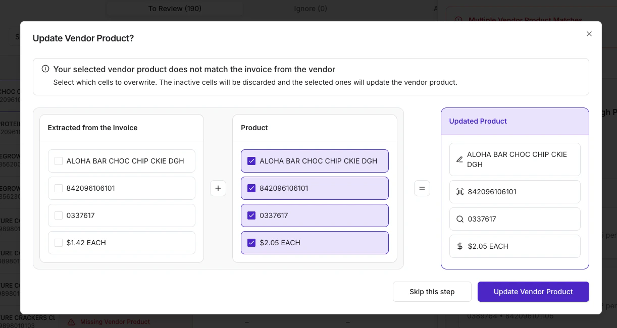The width and height of the screenshot is (617, 328).
Task: Close the Update Vendor Product dialog
Action: (x=589, y=34)
